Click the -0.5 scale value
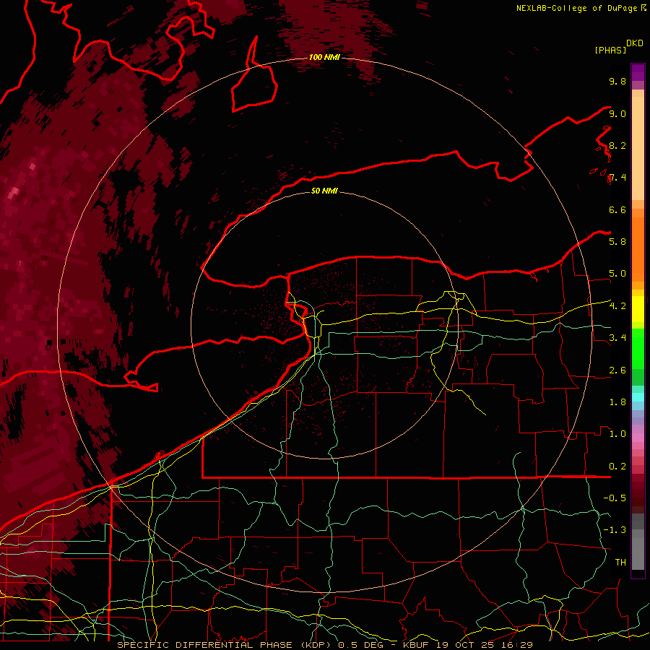This screenshot has height=650, width=650. 615,498
